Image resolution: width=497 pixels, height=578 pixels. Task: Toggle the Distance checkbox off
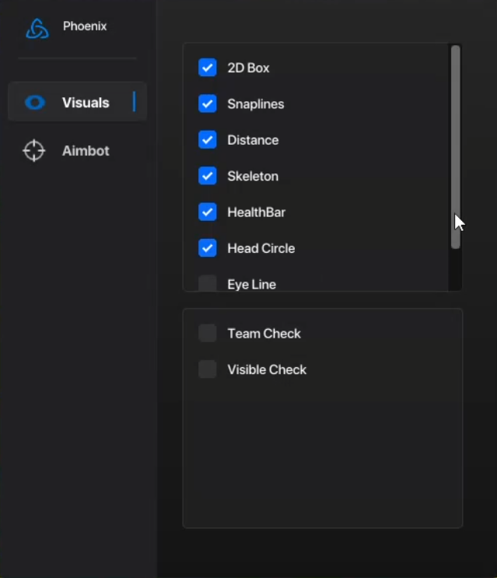[208, 140]
